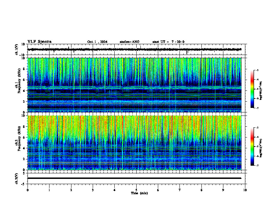Viewport: 276px width, 213px height.
Task: Click the "Time (min)" axis label
Action: 139,193
